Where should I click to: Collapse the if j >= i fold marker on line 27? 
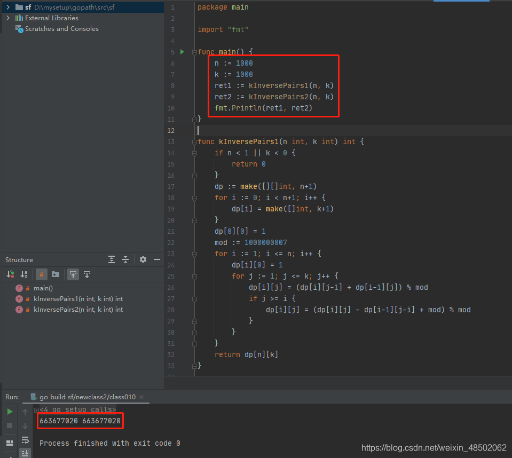[194, 299]
